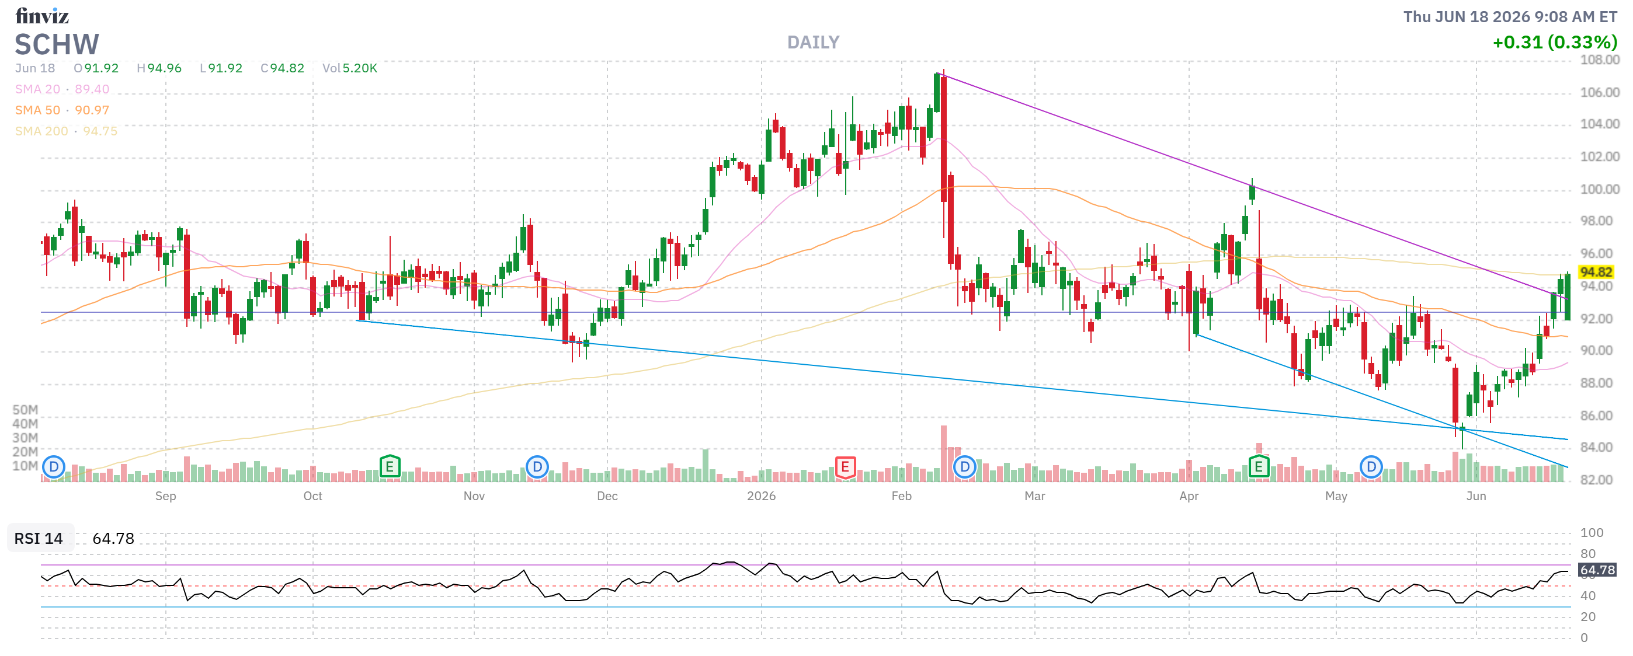
Task: Click the 100.00 price axis label
Action: click(x=1599, y=189)
